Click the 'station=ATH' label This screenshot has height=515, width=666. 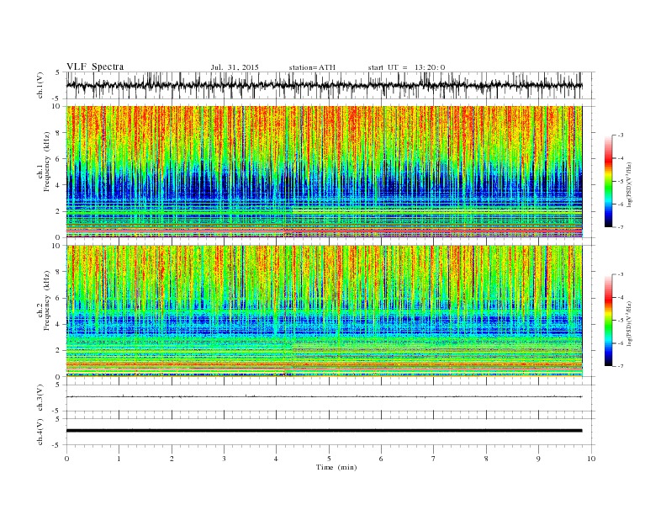coord(312,67)
